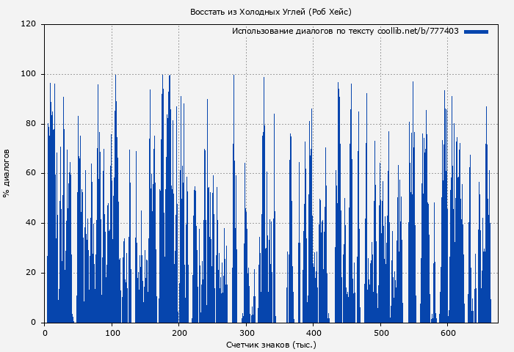Click the 80 tick on vertical axis
This screenshot has width=514, height=352.
(32, 123)
